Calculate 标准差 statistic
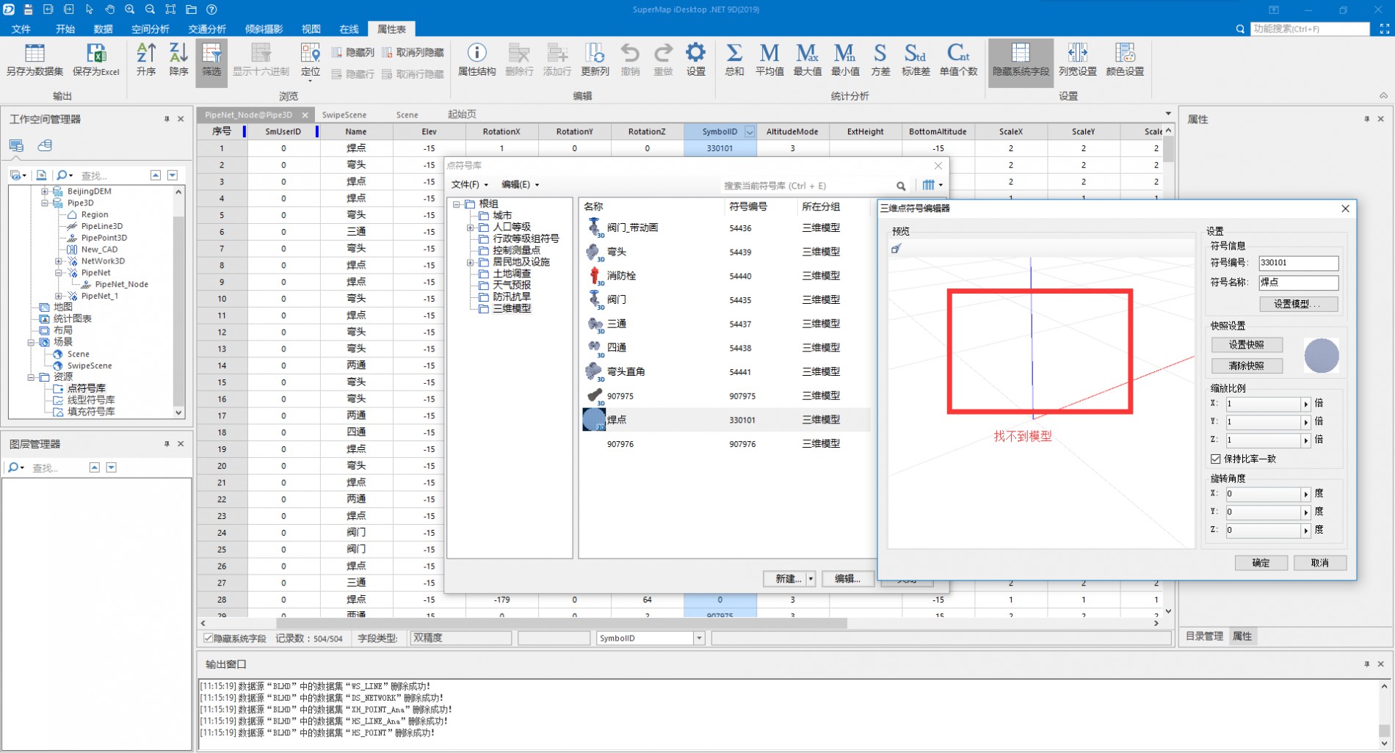This screenshot has height=753, width=1395. [916, 60]
